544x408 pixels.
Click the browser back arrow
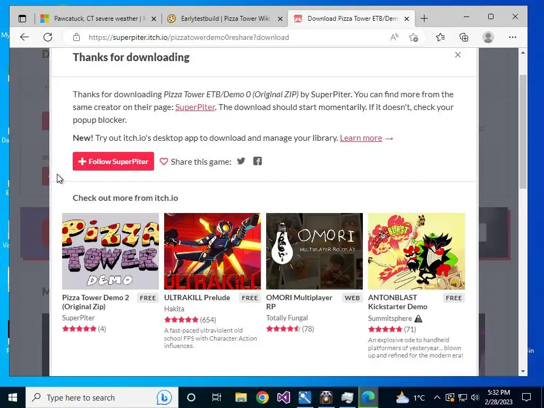click(x=24, y=37)
